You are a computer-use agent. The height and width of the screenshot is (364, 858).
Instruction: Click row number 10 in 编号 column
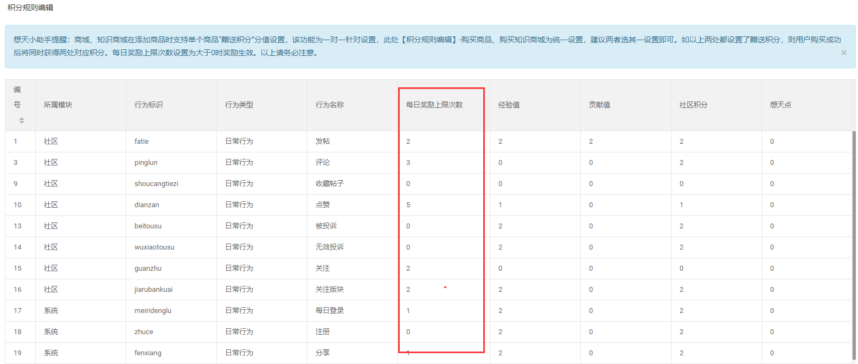17,205
